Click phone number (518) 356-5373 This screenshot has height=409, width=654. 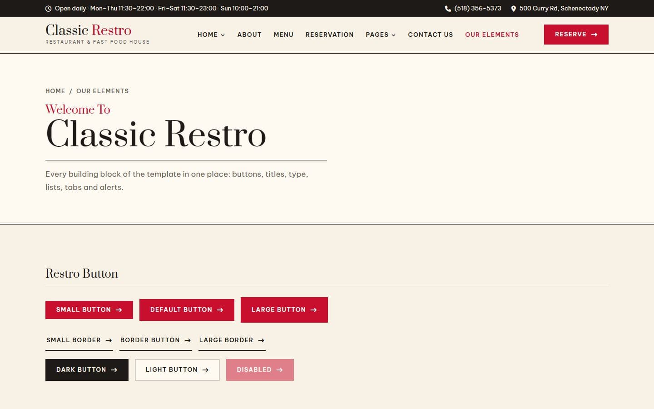pyautogui.click(x=478, y=8)
